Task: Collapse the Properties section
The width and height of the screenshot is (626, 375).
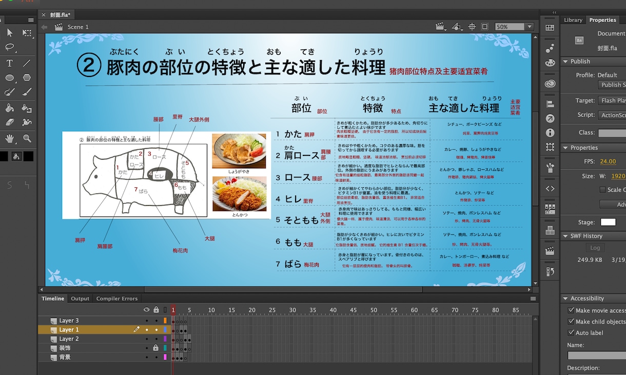Action: [565, 148]
